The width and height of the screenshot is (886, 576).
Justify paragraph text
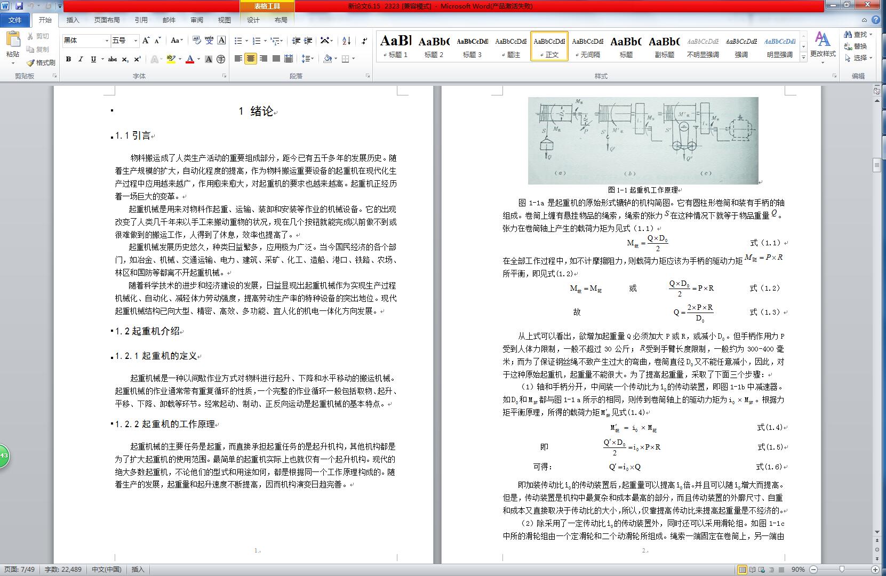[276, 59]
